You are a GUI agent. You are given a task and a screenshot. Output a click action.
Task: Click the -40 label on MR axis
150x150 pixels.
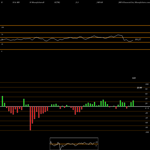coord(146,118)
